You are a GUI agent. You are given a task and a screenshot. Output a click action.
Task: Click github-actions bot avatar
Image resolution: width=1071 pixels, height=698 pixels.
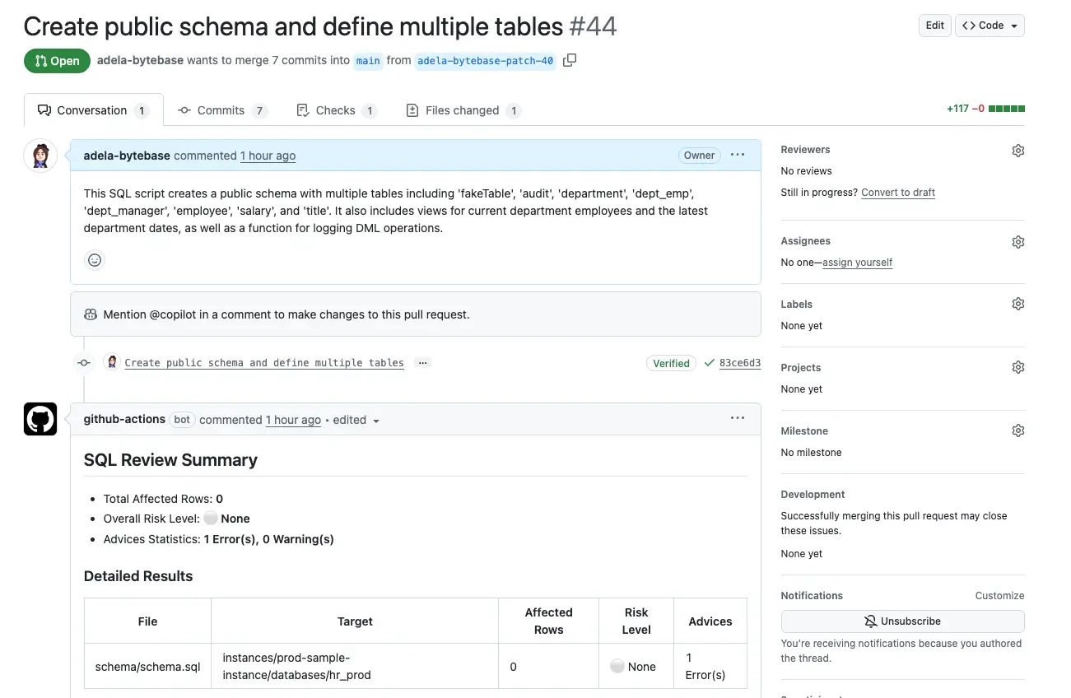pos(40,419)
